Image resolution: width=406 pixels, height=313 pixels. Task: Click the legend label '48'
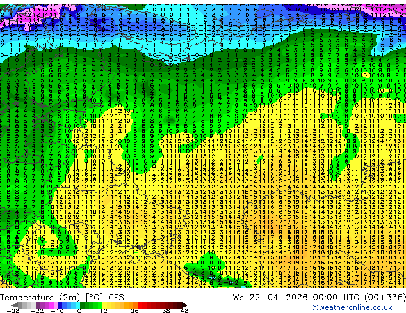coord(184,310)
